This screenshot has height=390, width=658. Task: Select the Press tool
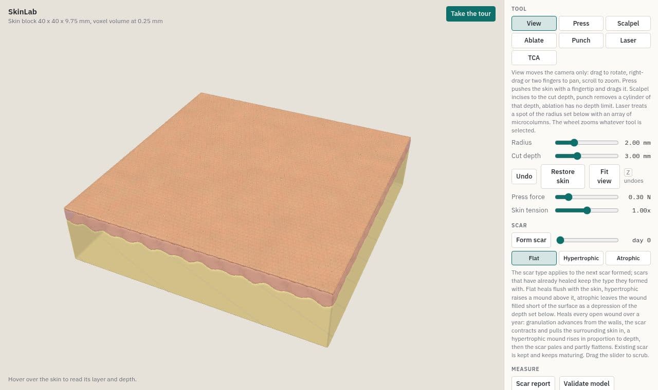pos(581,23)
